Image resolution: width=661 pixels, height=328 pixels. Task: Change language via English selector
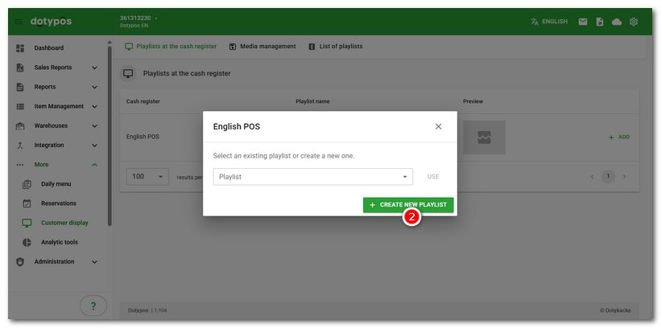click(548, 22)
